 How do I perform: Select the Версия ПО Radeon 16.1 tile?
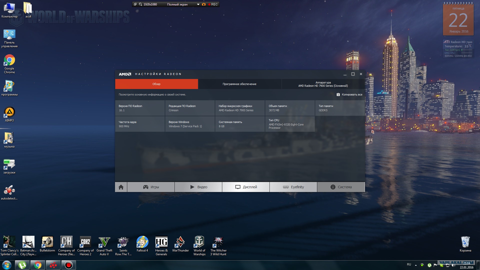140,108
